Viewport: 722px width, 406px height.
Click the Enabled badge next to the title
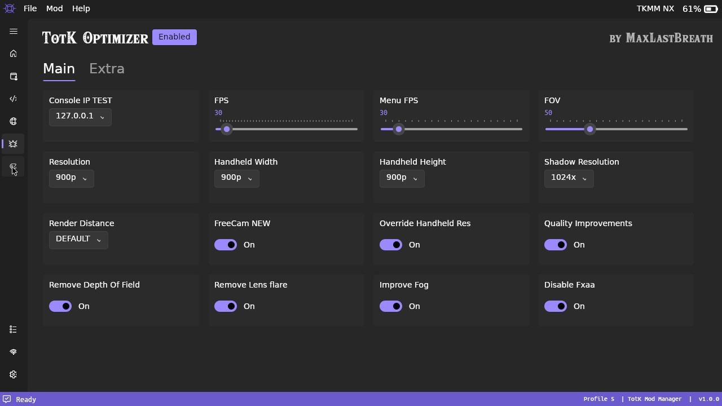pyautogui.click(x=174, y=37)
